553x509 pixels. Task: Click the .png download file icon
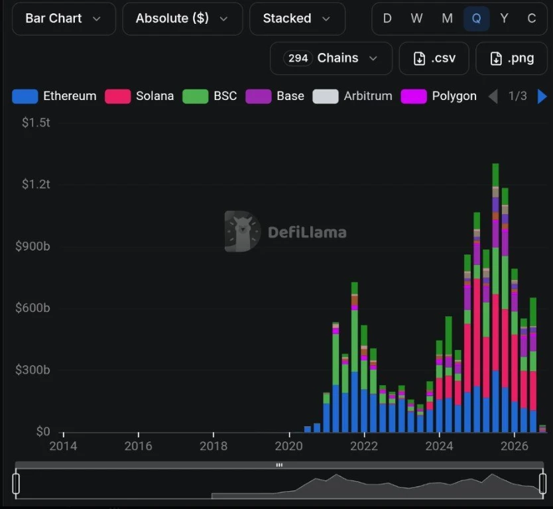pyautogui.click(x=496, y=58)
